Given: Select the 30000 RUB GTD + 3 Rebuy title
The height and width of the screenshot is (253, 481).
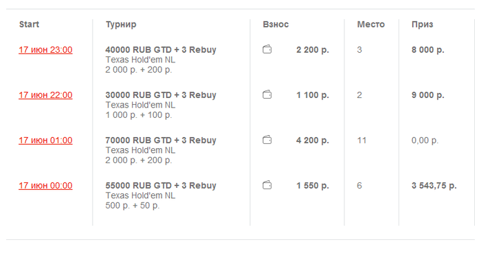Looking at the screenshot, I should click(161, 95).
